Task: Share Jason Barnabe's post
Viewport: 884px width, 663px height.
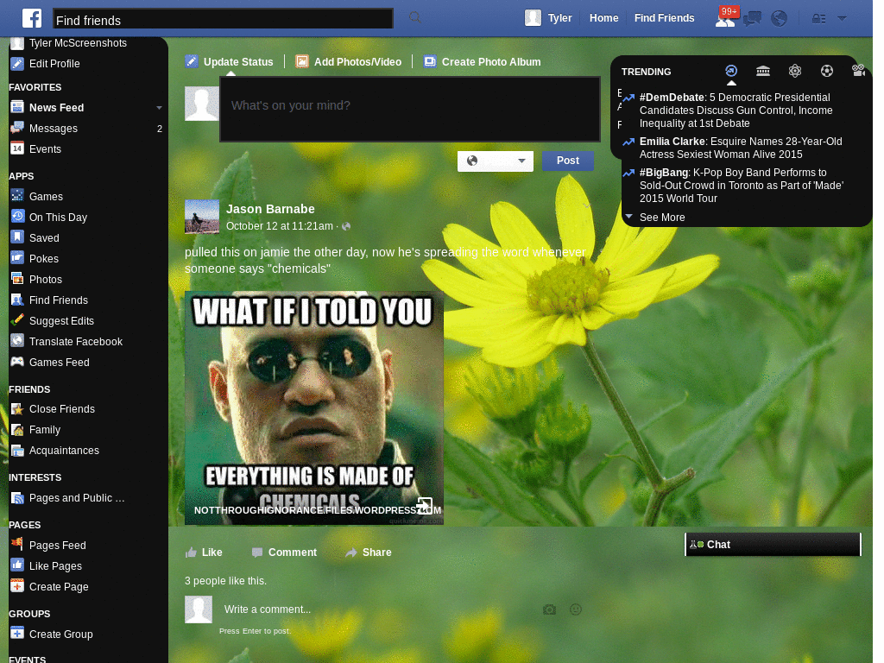Action: tap(368, 552)
